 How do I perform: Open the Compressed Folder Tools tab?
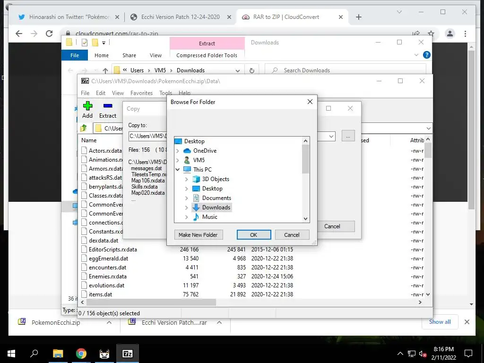click(x=207, y=55)
